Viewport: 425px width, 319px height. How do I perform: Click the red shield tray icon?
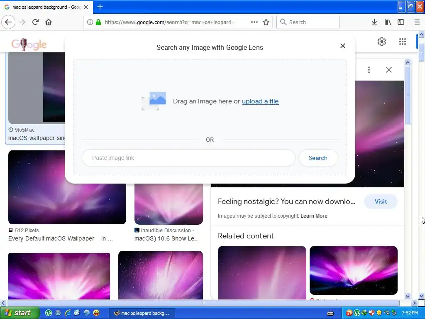pyautogui.click(x=371, y=313)
